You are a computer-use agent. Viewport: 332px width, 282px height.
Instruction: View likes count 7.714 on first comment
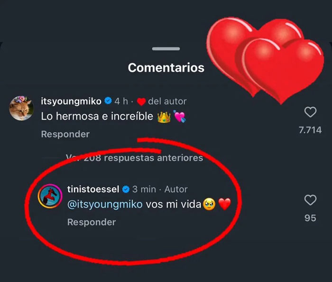(x=310, y=130)
